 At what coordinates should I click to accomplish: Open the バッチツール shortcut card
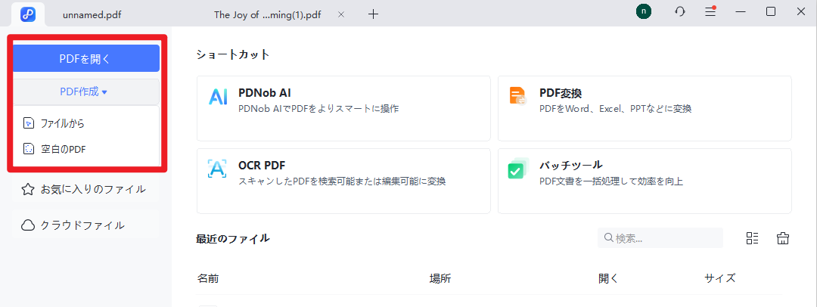coord(645,181)
